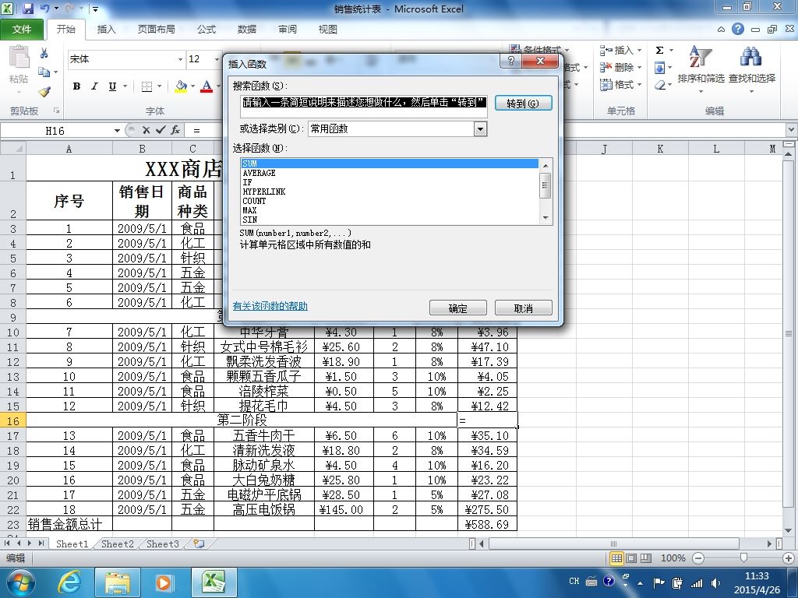Click the formula bar Cancel X icon
Viewport: 798px width, 598px height.
146,130
